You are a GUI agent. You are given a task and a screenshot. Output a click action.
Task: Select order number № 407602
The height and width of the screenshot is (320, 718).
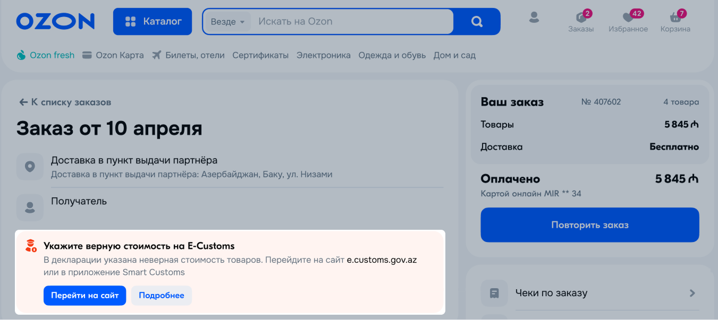click(x=601, y=102)
